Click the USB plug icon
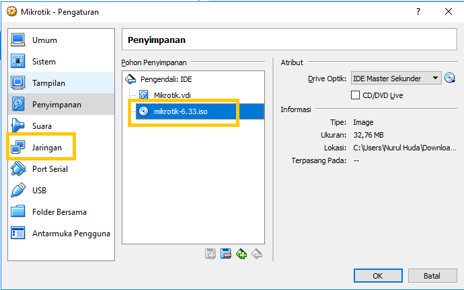Viewport: 464px width, 290px height. coord(18,191)
